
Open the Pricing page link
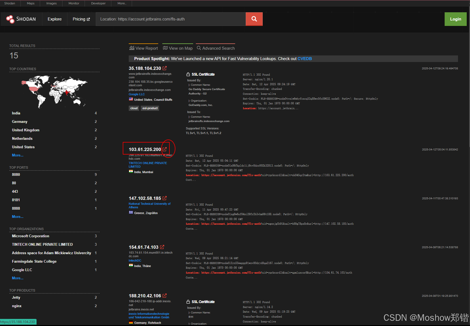[x=81, y=19]
